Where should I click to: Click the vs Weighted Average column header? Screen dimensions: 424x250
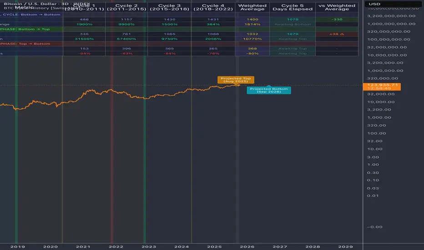[x=337, y=7]
